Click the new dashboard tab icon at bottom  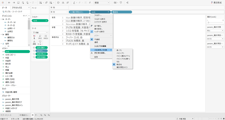45,115
